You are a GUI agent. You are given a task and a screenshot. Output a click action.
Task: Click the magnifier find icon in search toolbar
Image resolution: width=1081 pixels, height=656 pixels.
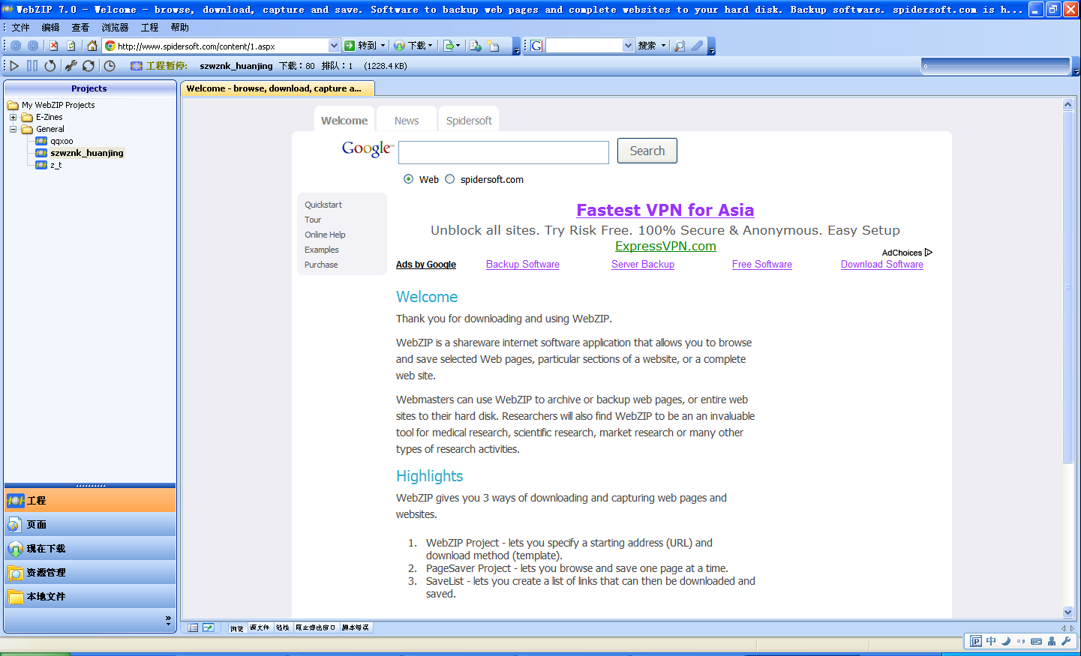(679, 46)
